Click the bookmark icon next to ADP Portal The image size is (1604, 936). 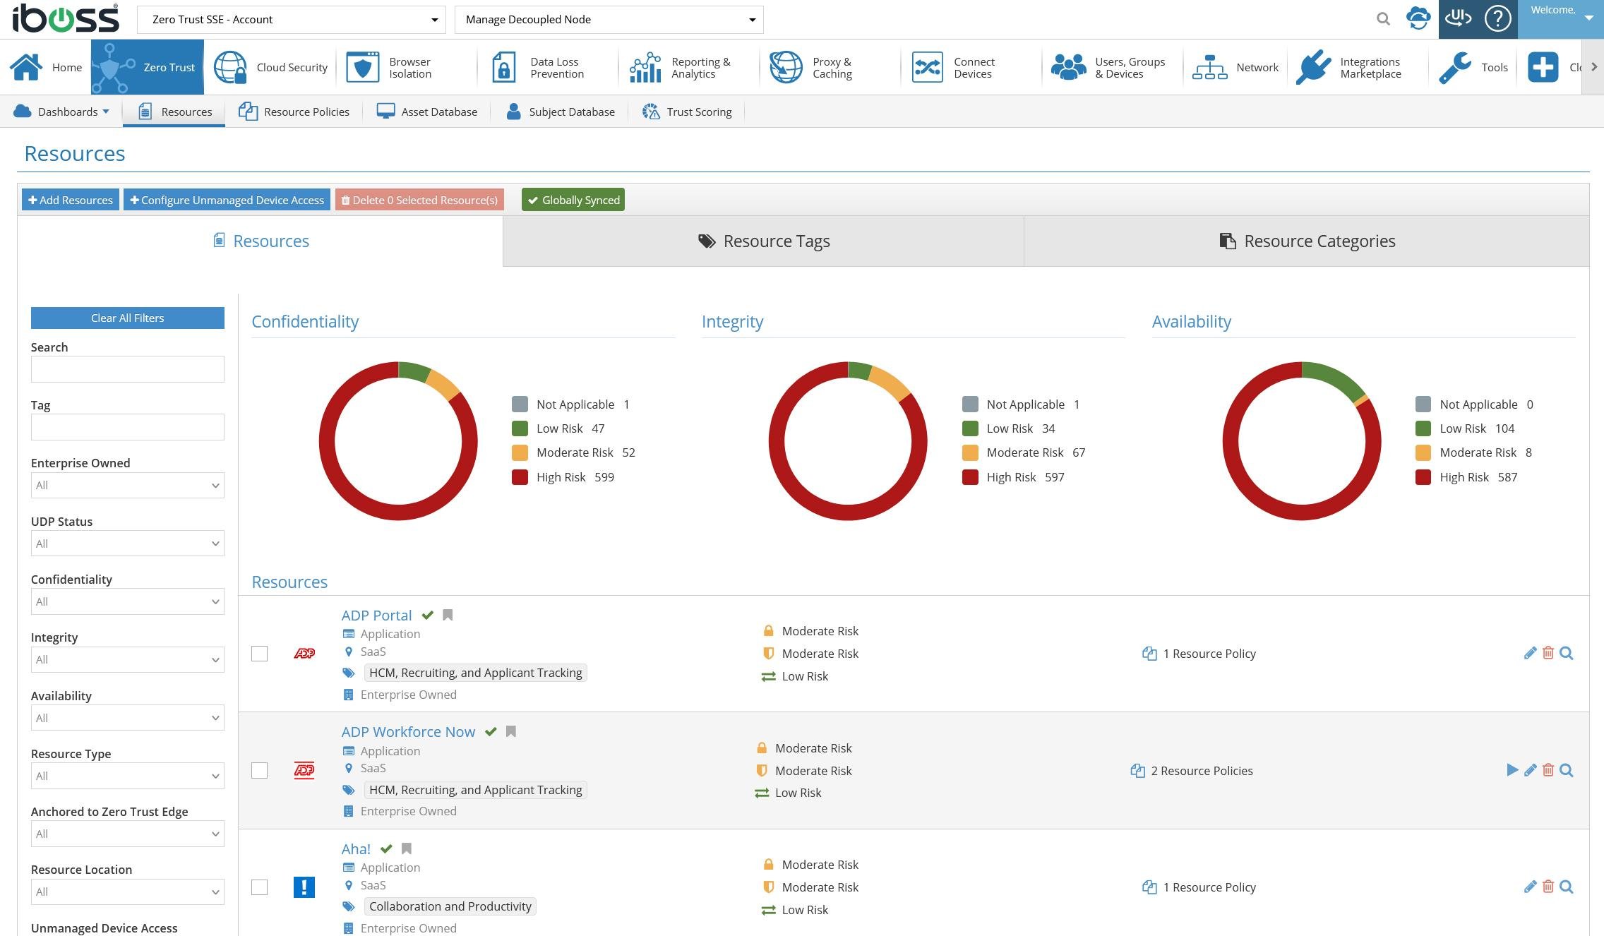click(448, 615)
